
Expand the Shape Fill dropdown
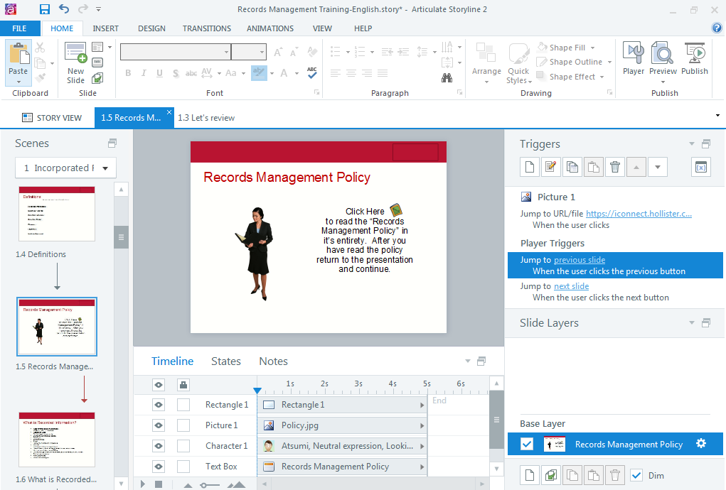591,48
